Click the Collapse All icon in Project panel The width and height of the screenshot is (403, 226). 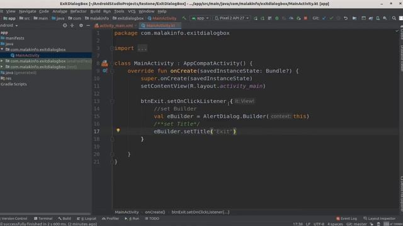coord(72,25)
